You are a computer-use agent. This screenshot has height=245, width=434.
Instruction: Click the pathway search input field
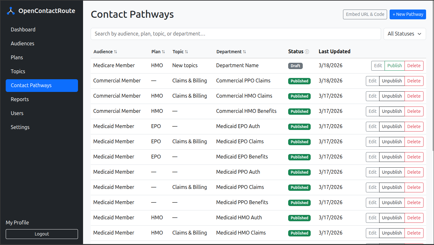tap(236, 34)
